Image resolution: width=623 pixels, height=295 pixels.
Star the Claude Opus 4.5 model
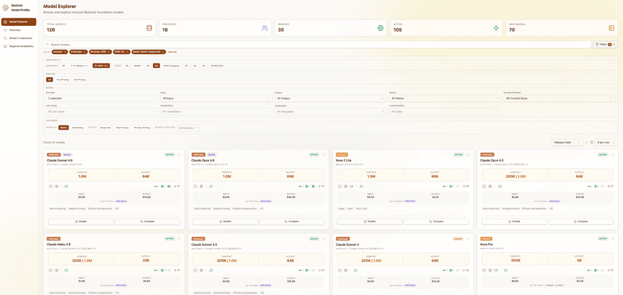click(x=612, y=155)
